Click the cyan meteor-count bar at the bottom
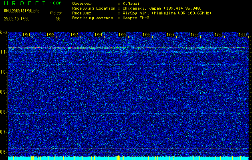Viewport: 252px width, 160px height. pyautogui.click(x=128, y=158)
